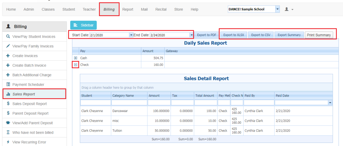The image size is (343, 146).
Task: Click the misc category cell
Action: (129, 121)
